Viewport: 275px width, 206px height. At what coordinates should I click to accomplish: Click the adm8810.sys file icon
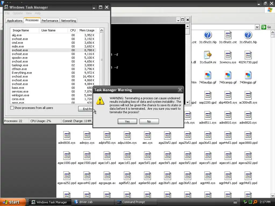(x=228, y=115)
